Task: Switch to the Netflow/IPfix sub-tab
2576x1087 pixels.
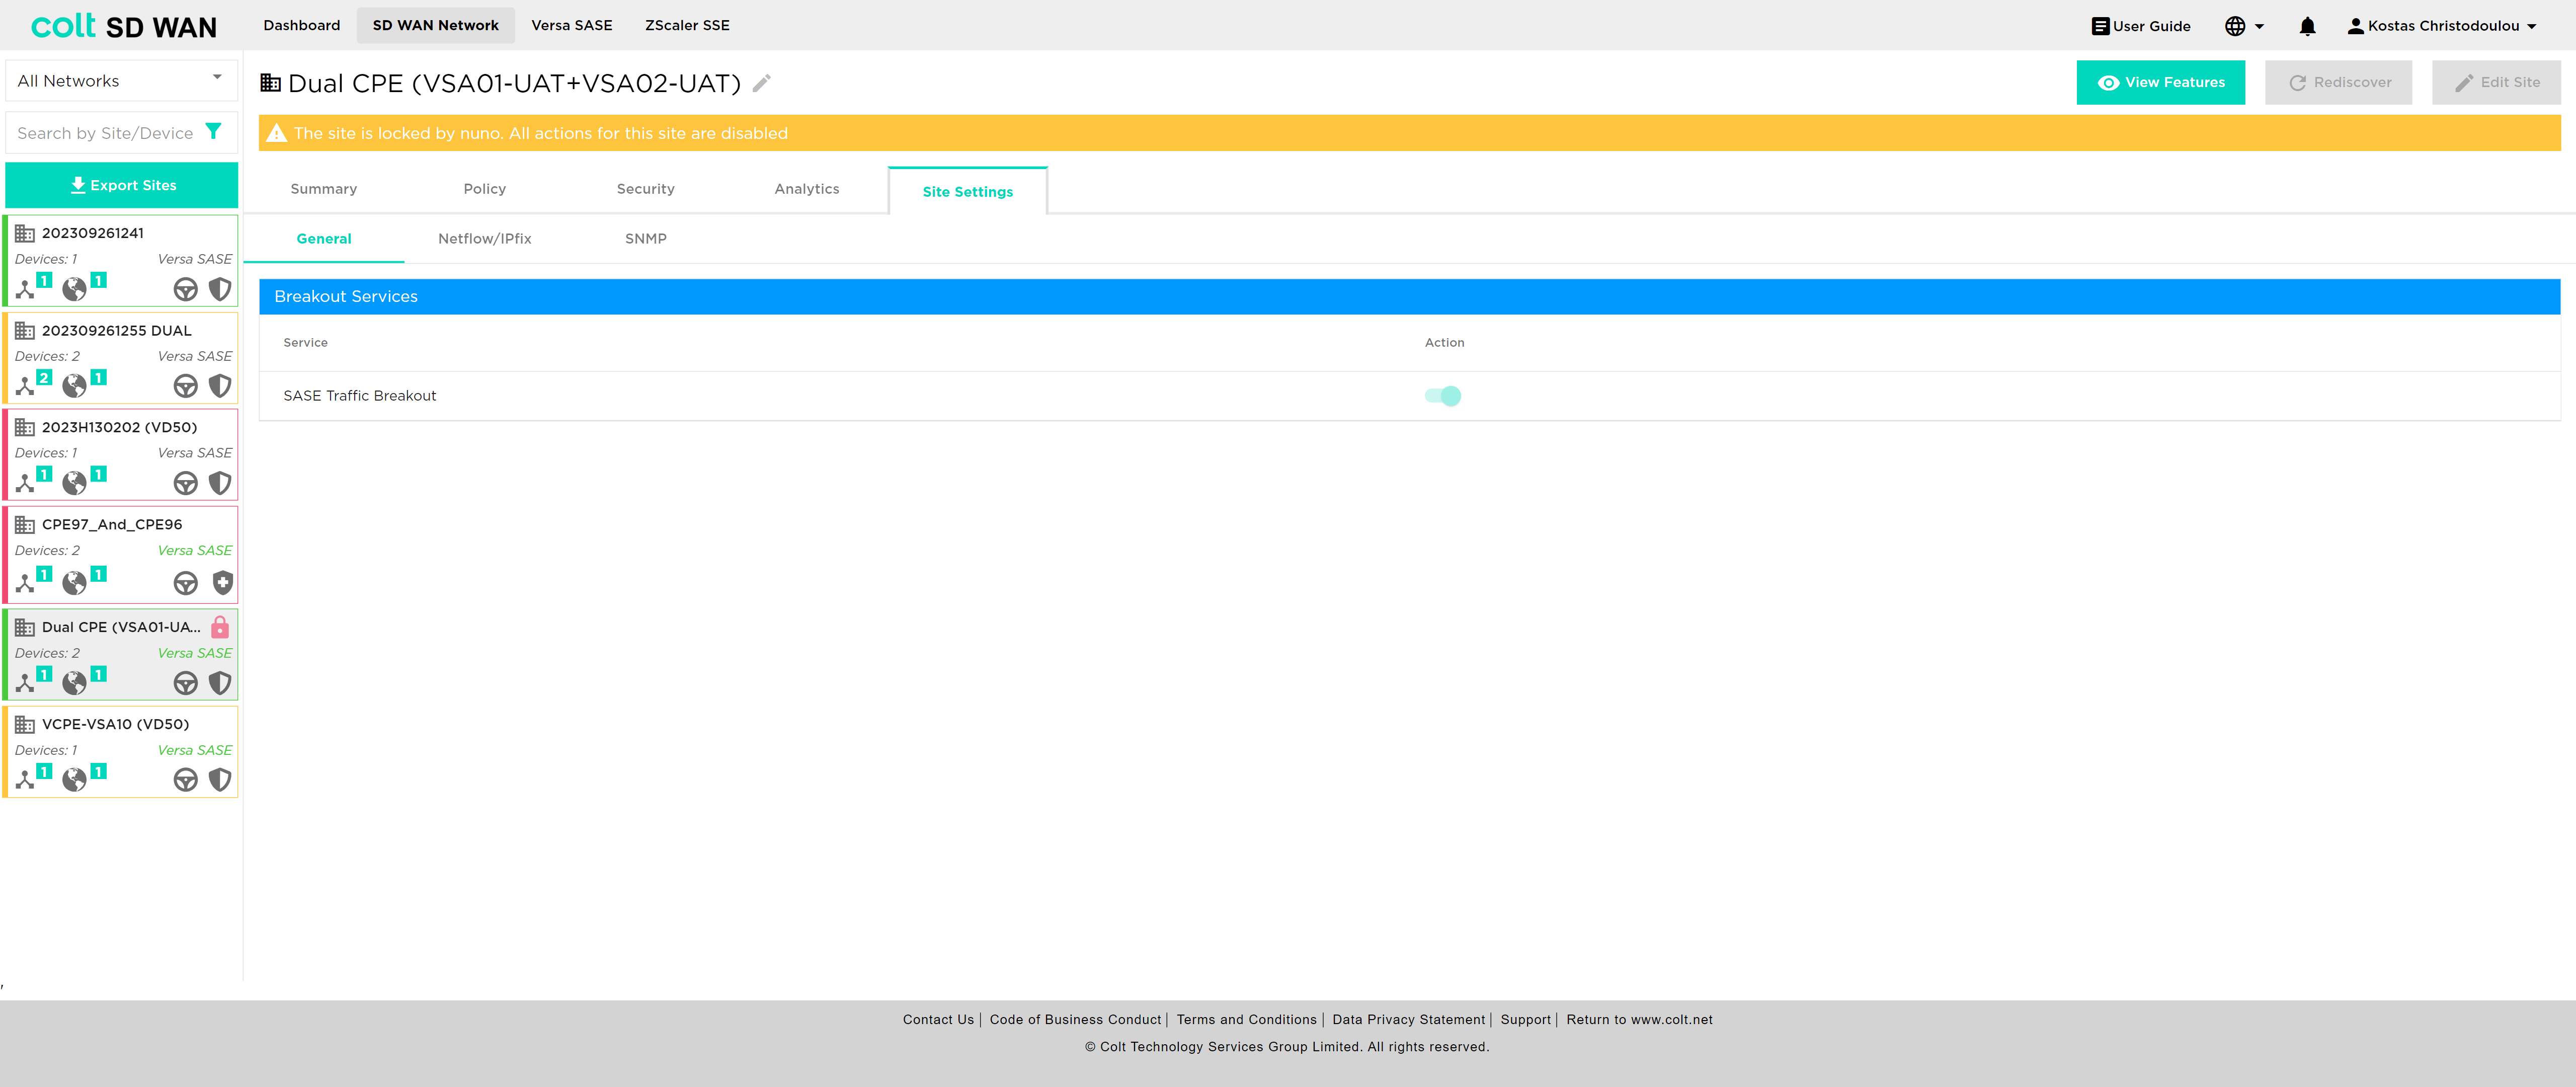Action: click(x=485, y=239)
